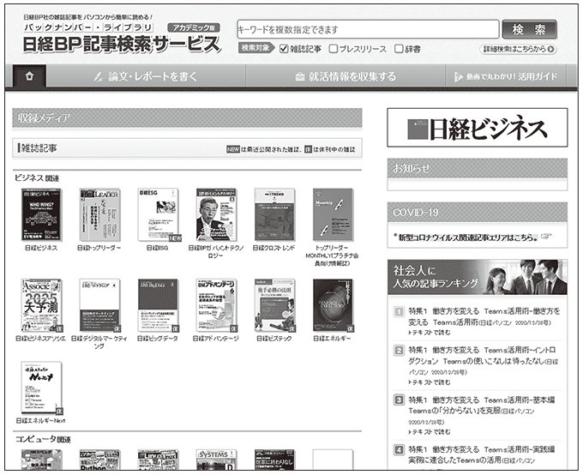Click the ビジネス関連 category heading
The width and height of the screenshot is (583, 475).
point(37,178)
